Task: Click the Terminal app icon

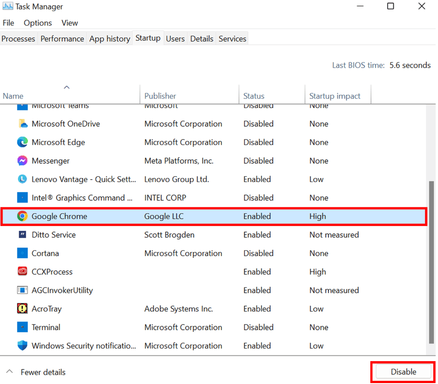Action: [22, 327]
